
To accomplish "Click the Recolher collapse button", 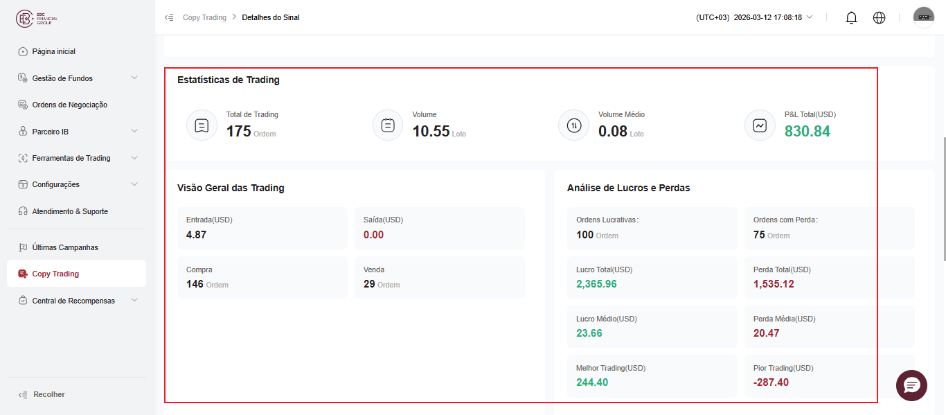I will pyautogui.click(x=42, y=394).
